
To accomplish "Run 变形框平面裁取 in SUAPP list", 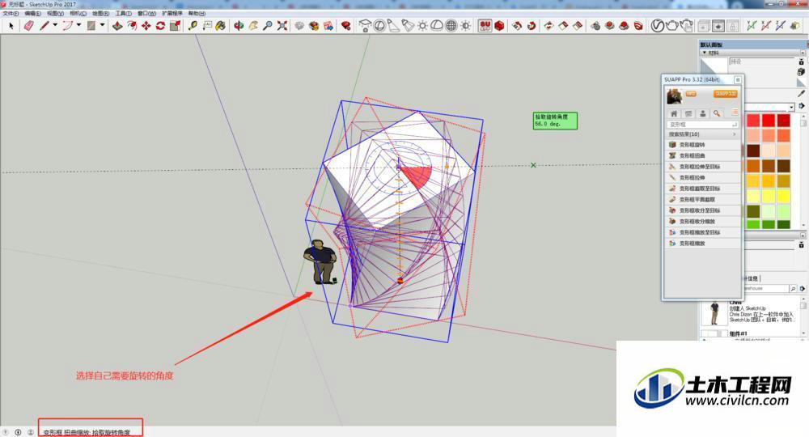I will (x=702, y=200).
